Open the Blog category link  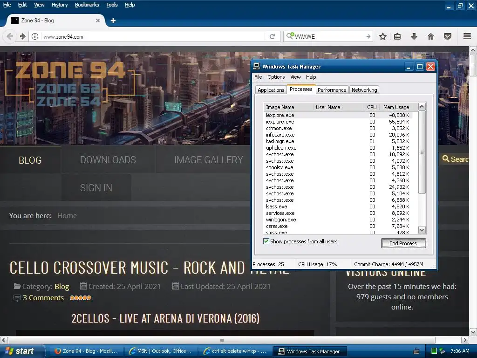pyautogui.click(x=62, y=287)
